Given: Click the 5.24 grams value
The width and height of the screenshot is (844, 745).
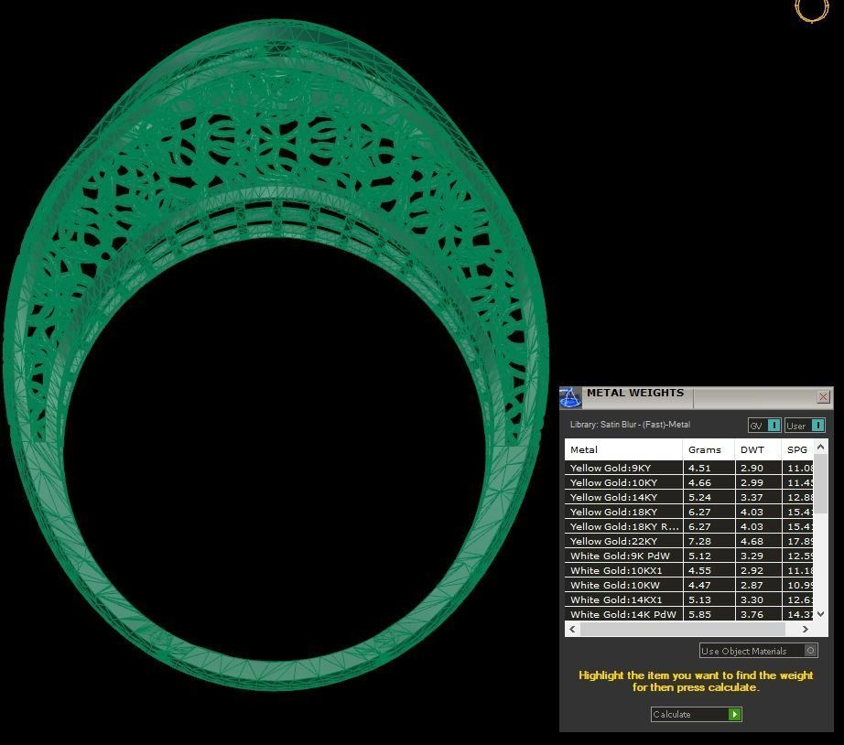Looking at the screenshot, I should (699, 497).
